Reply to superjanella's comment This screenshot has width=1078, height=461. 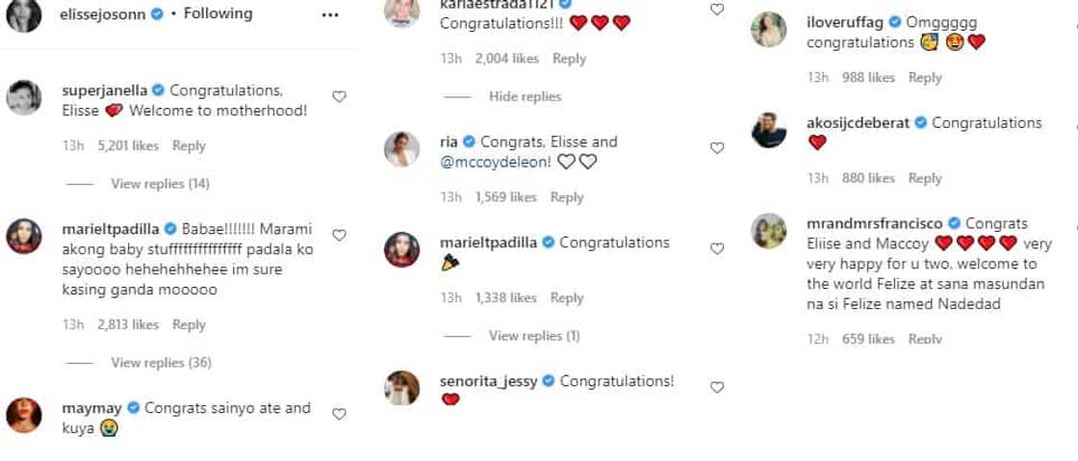coord(189,146)
